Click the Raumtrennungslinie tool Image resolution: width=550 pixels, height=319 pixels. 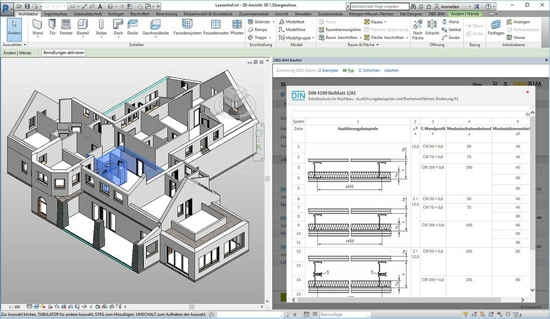(340, 30)
